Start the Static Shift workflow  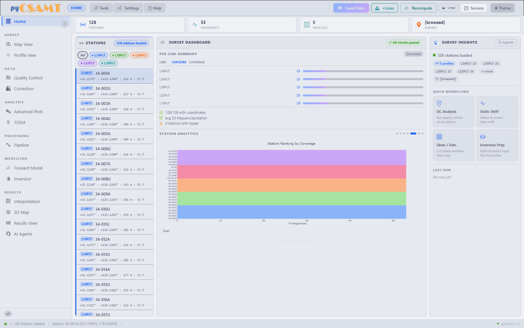point(497,112)
